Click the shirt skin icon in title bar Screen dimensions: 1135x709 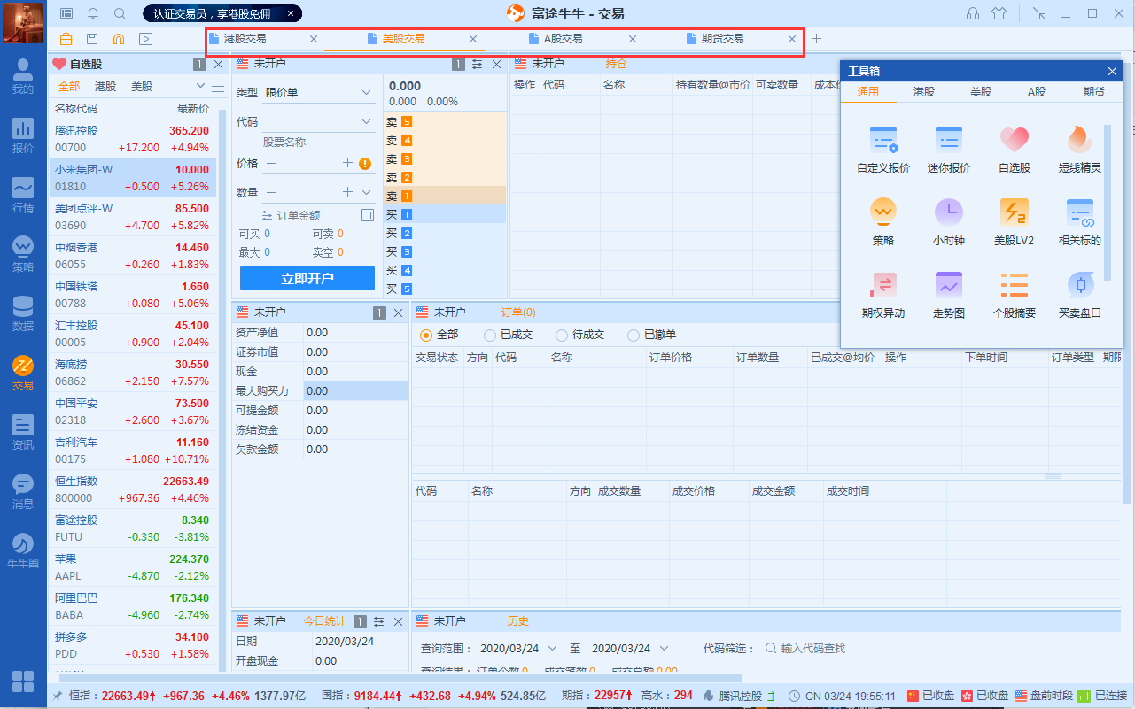click(1000, 13)
